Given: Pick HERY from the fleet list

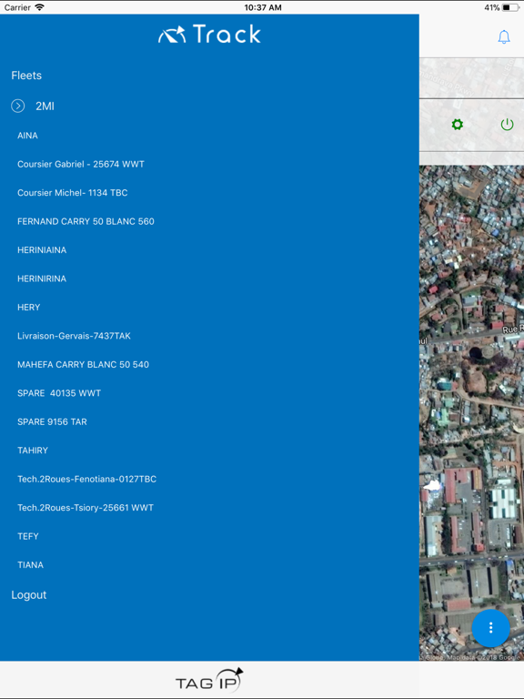Looking at the screenshot, I should 29,307.
